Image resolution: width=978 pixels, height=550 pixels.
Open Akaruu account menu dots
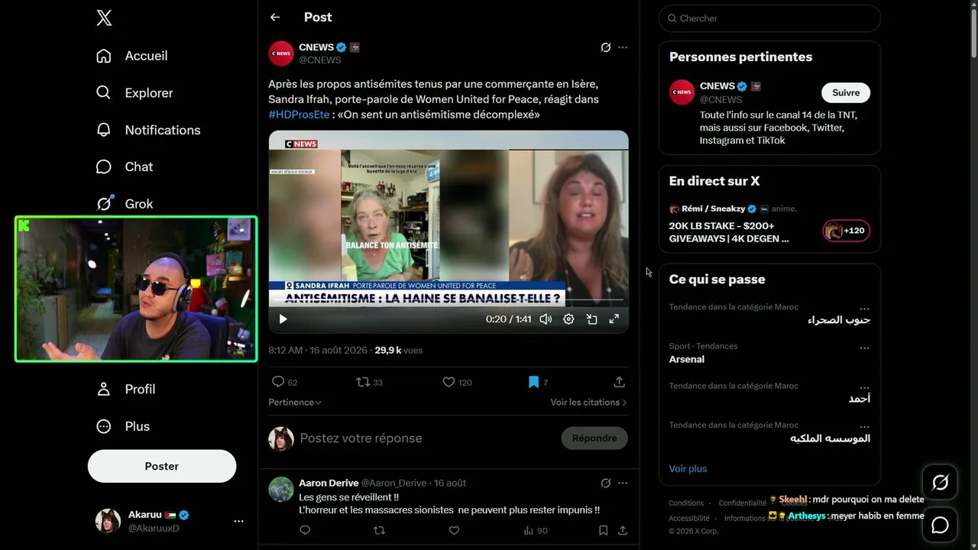[238, 521]
